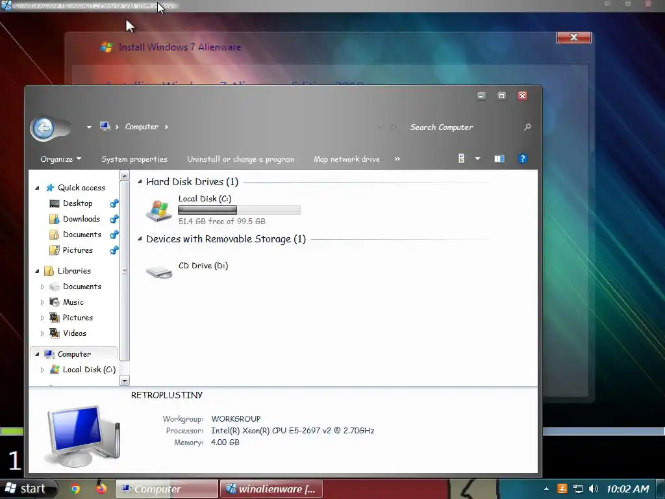The width and height of the screenshot is (665, 499).
Task: Choose Uninstall or change a program
Action: point(240,159)
